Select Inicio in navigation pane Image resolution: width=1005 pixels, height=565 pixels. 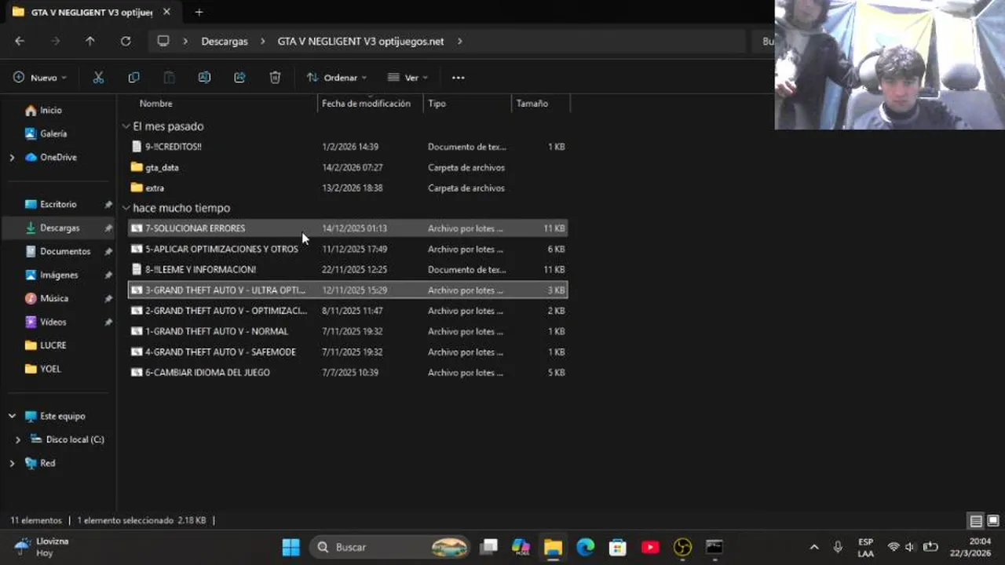(50, 111)
